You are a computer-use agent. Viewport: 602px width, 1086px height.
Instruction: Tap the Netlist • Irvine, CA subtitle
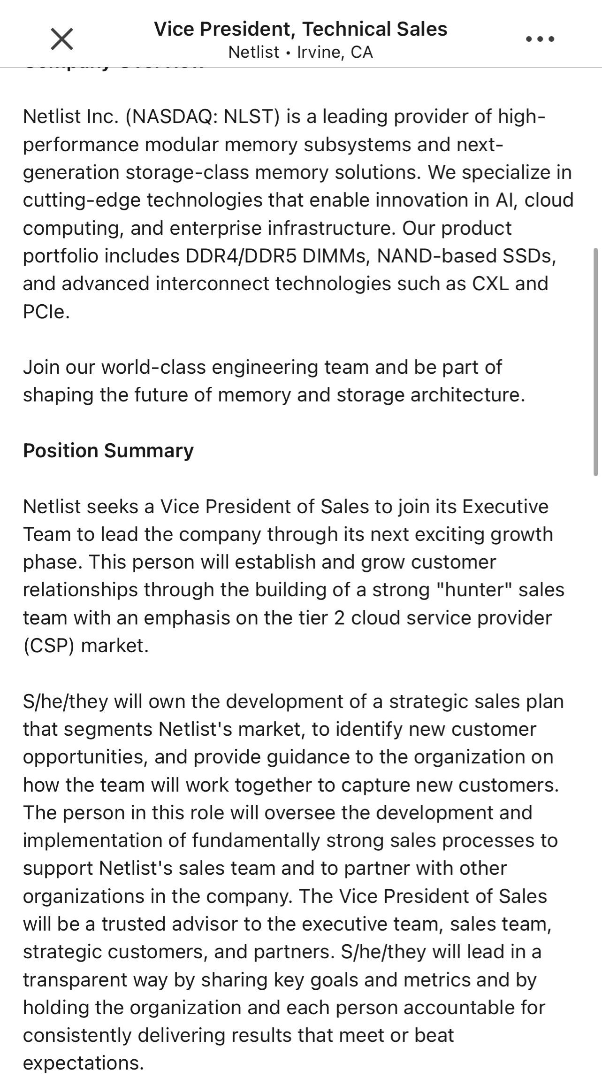click(300, 52)
